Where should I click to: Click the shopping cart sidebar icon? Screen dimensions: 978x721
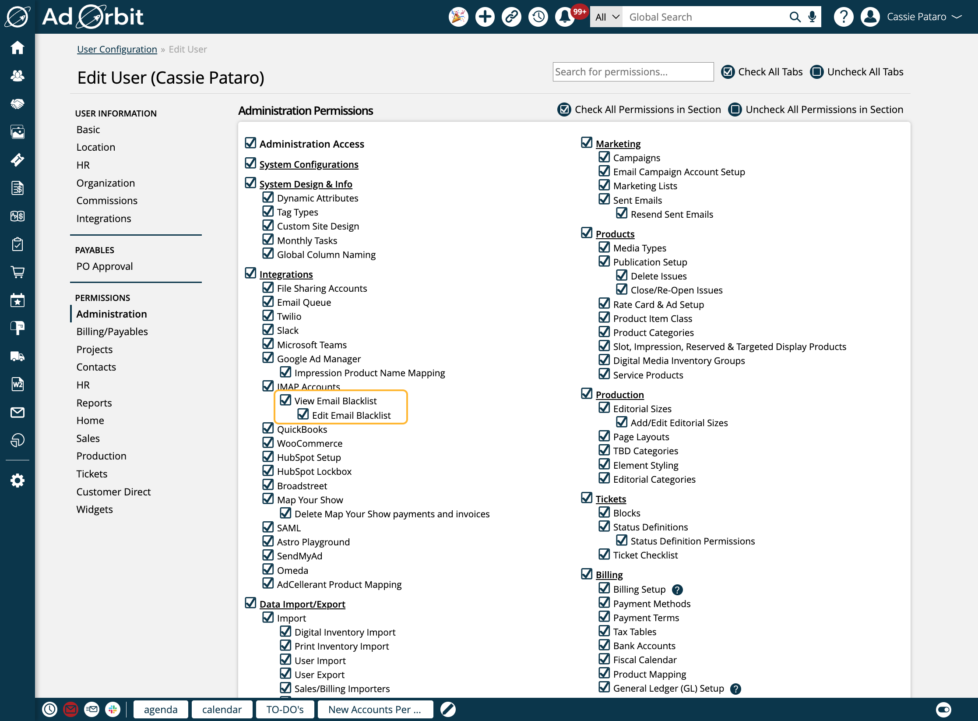coord(18,272)
